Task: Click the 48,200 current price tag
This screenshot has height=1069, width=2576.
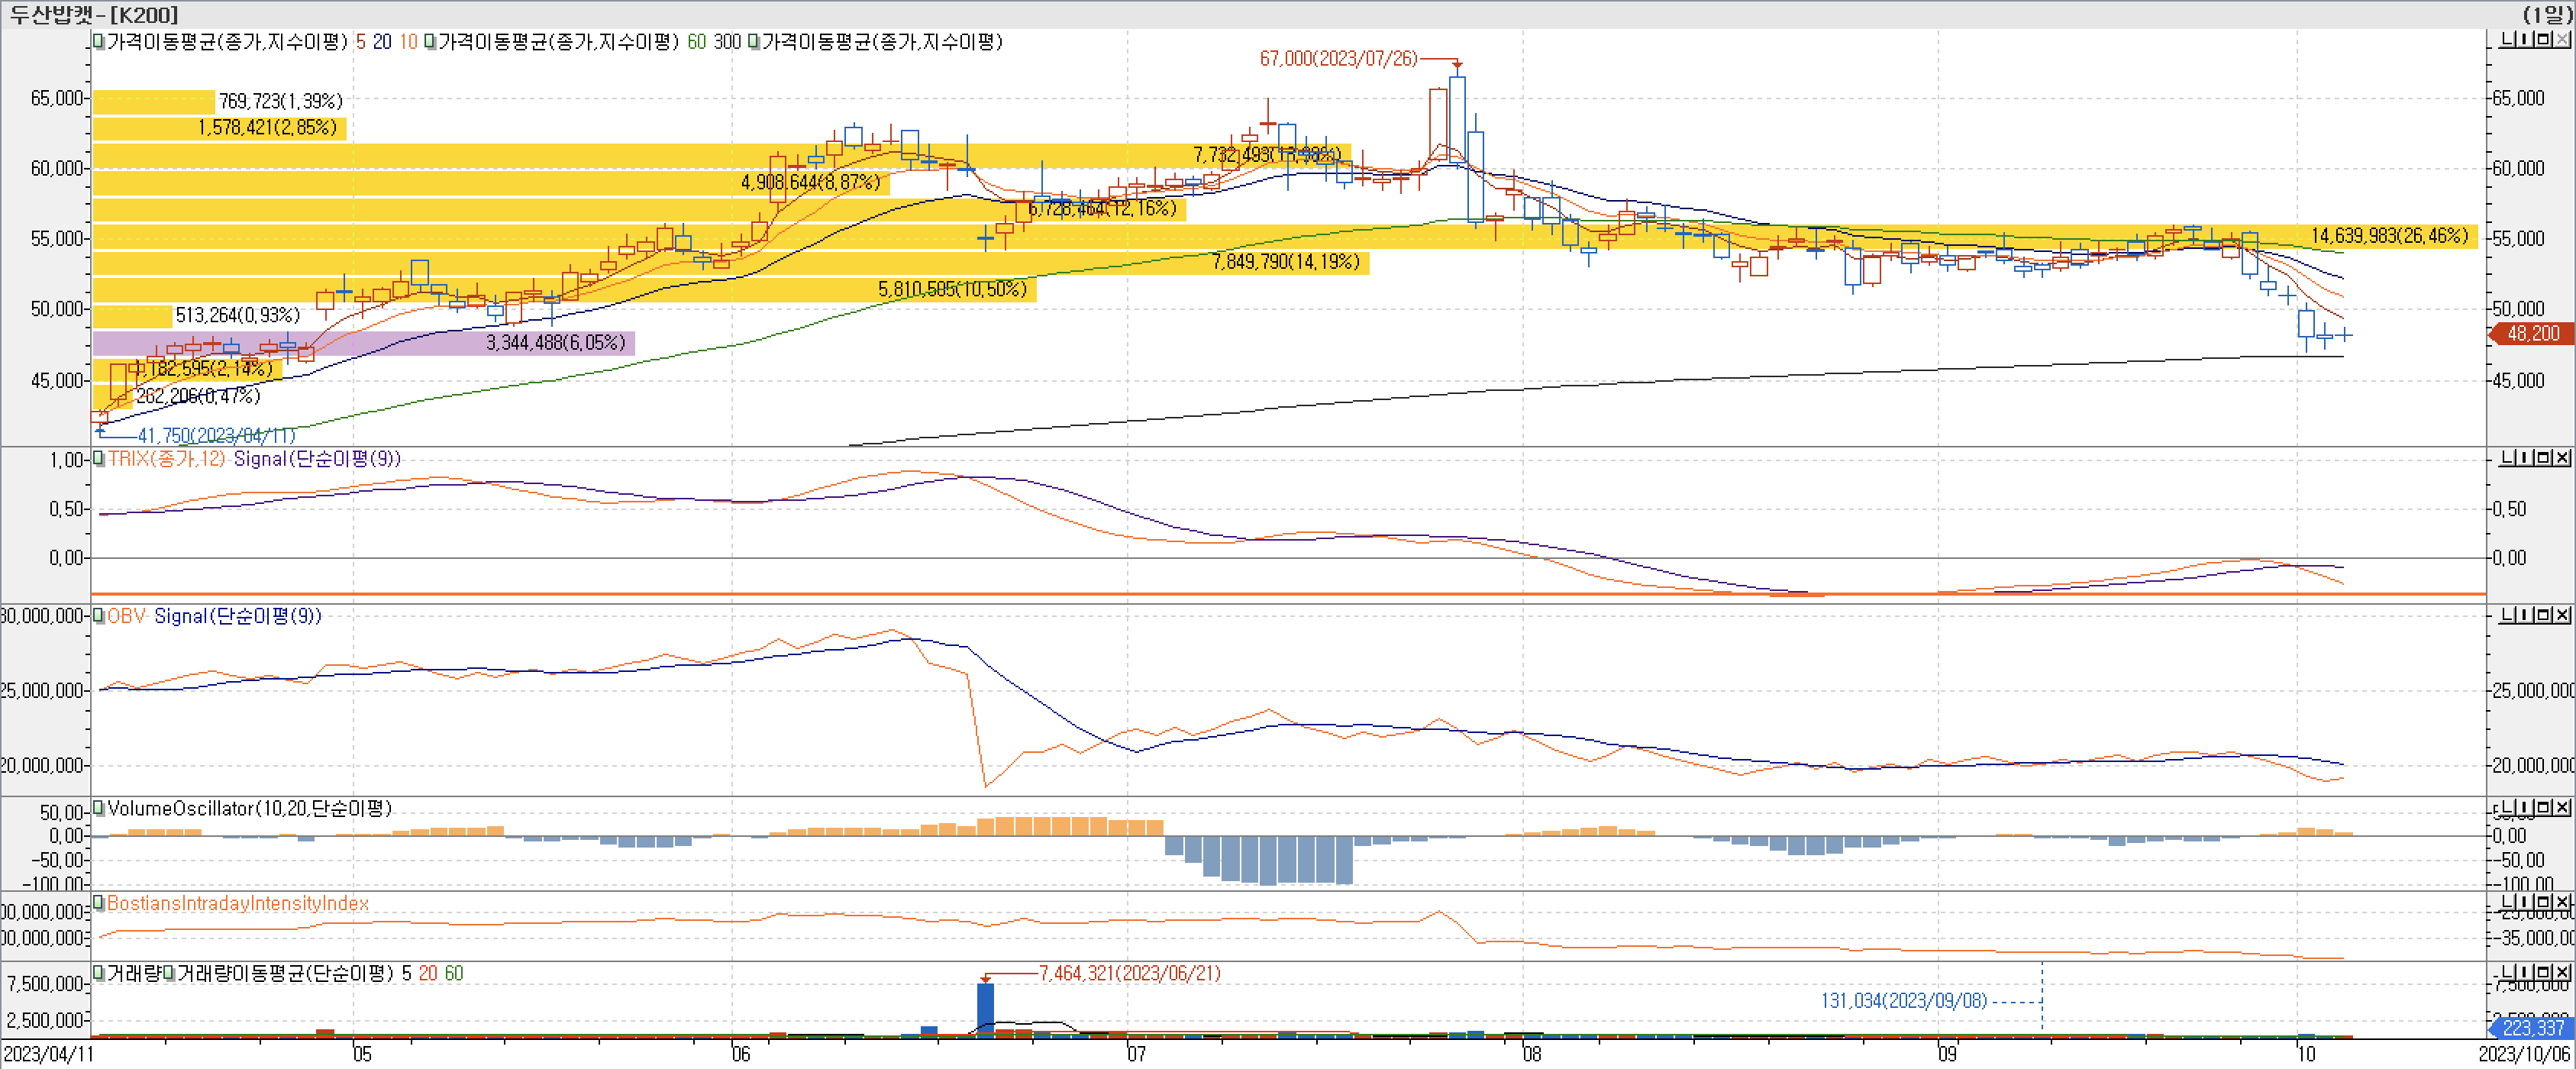Action: 2532,334
